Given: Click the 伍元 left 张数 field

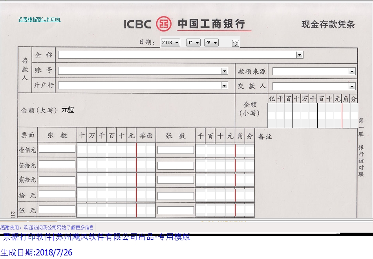Looking at the screenshot, I should pos(57,209).
